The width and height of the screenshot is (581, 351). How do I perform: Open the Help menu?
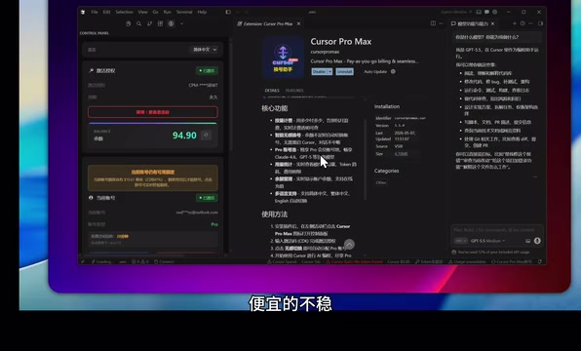(202, 12)
